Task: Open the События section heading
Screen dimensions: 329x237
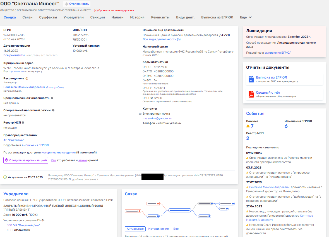Action: point(255,113)
